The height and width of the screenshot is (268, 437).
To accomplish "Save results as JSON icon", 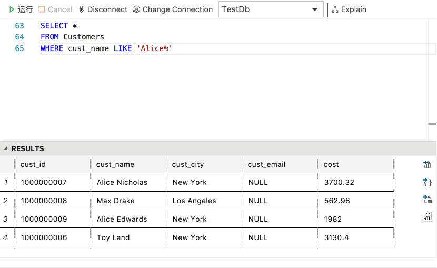I will (427, 182).
